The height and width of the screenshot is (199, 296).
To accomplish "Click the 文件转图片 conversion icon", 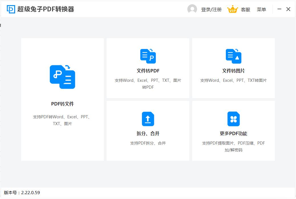I will pyautogui.click(x=233, y=56).
